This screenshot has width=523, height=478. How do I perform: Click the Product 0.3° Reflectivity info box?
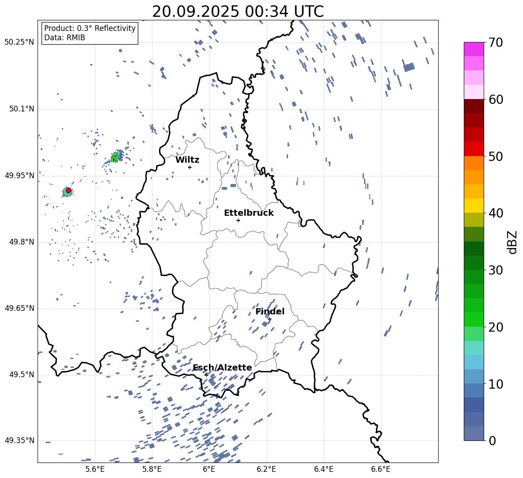90,33
